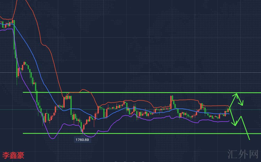The width and height of the screenshot is (261, 162).
Task: Click the lower green arrow's tail end below support
Action: pos(249,139)
